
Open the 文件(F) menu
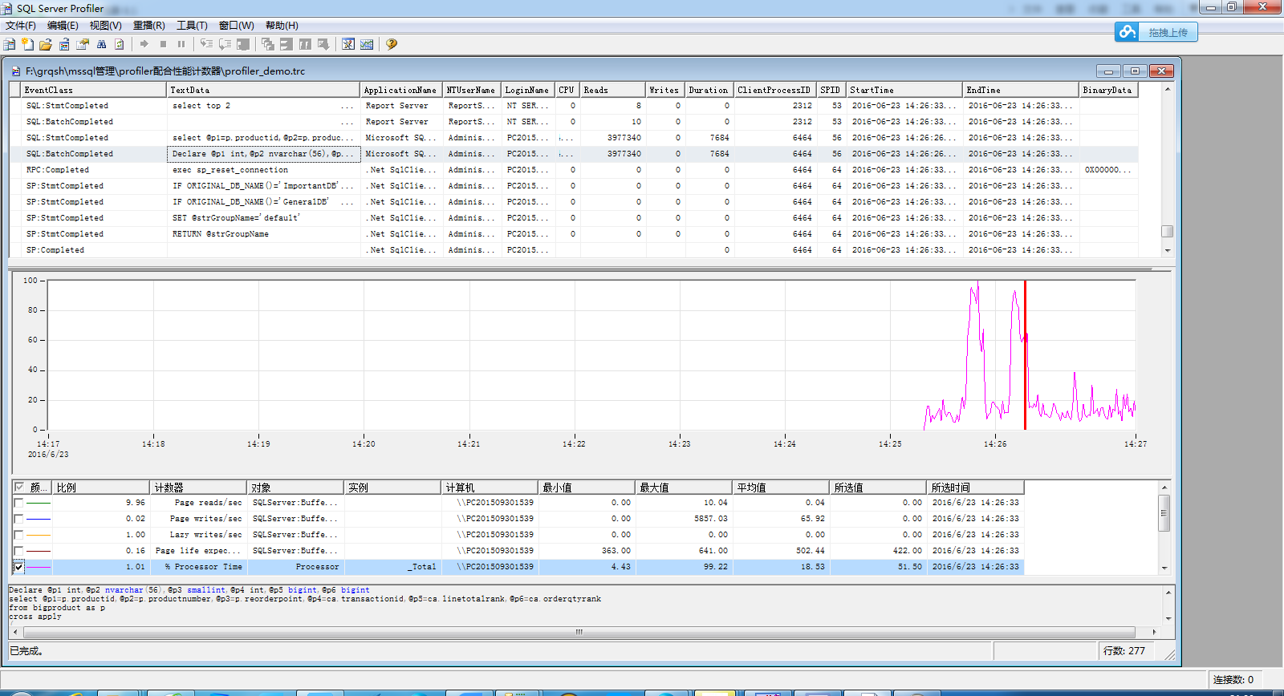(x=21, y=26)
